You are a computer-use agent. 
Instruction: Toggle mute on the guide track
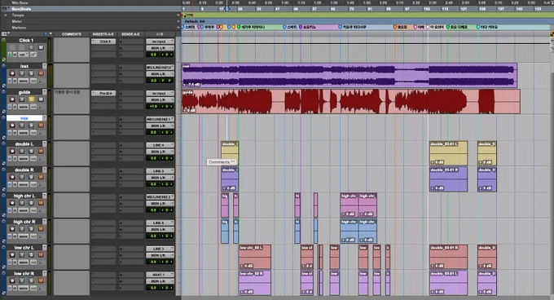click(41, 99)
